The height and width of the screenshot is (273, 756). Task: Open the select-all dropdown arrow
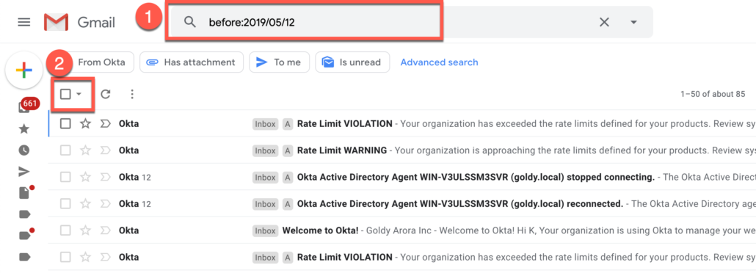(x=79, y=94)
